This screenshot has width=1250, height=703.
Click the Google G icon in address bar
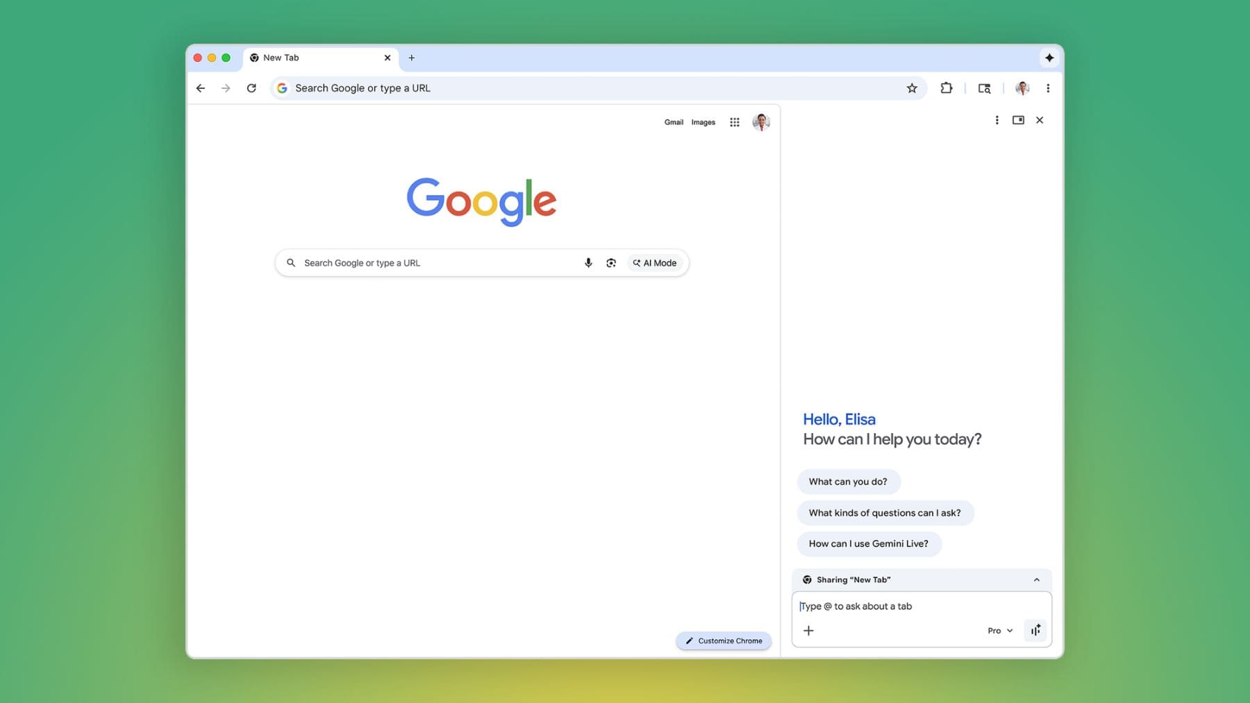[x=282, y=88]
